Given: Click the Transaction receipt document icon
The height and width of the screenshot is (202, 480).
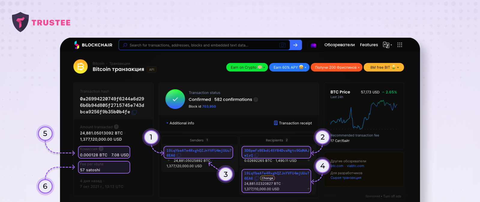Looking at the screenshot, I should 276,123.
